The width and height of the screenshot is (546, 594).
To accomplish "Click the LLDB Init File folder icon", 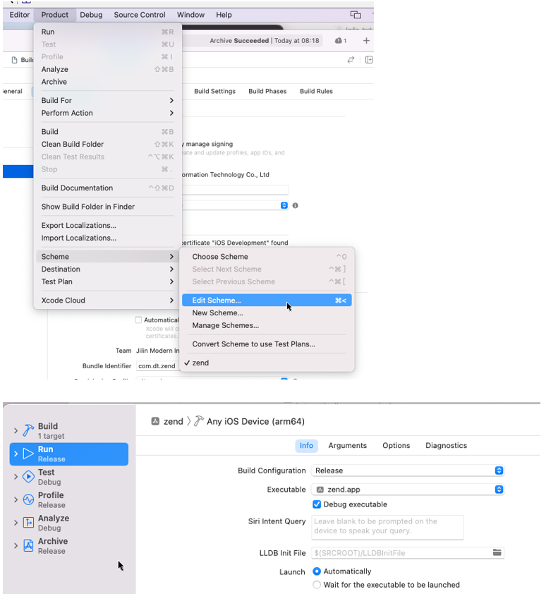I will [x=497, y=552].
